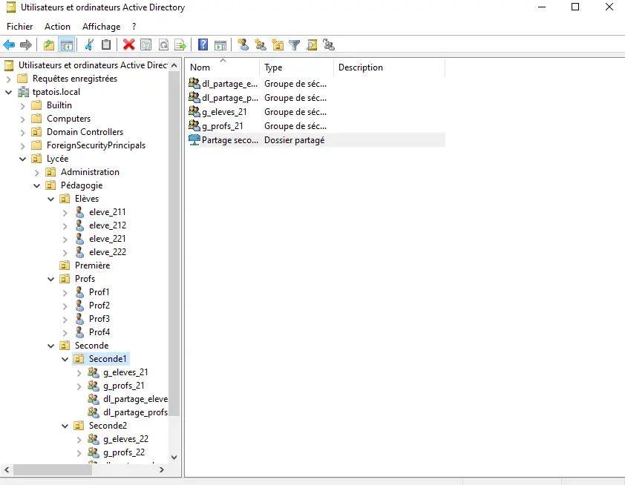Select eleve_222 in the tree

(x=108, y=252)
